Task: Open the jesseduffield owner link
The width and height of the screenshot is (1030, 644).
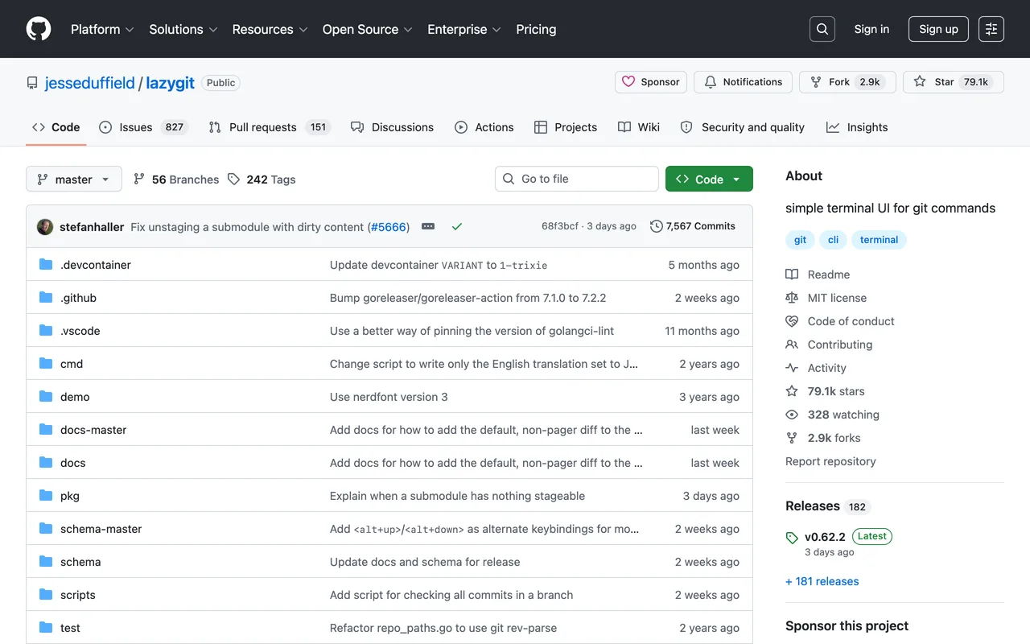Action: (x=90, y=83)
